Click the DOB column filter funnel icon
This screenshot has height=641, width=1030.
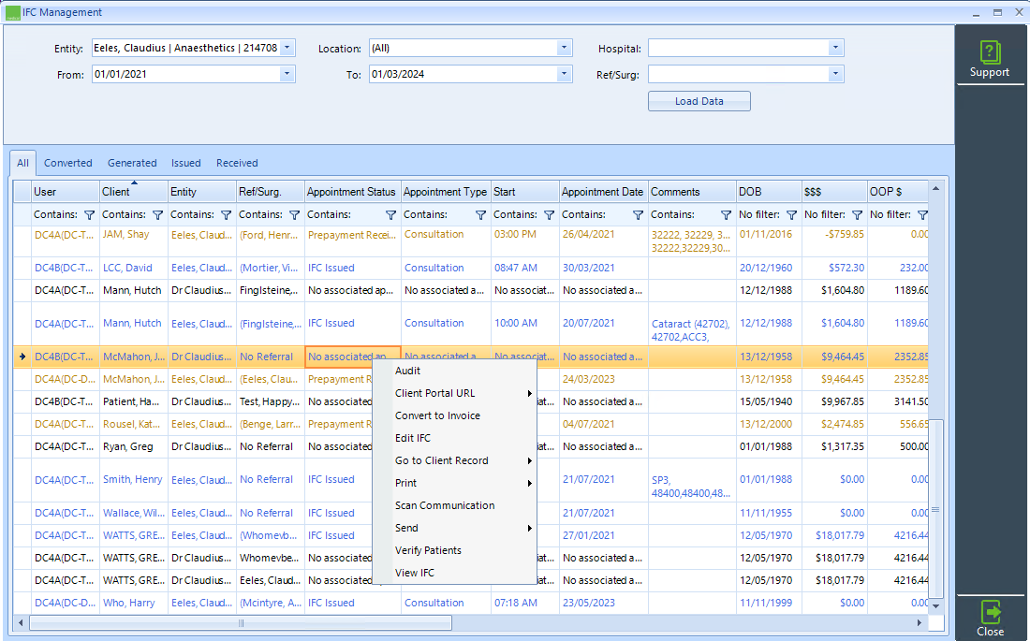click(x=791, y=215)
